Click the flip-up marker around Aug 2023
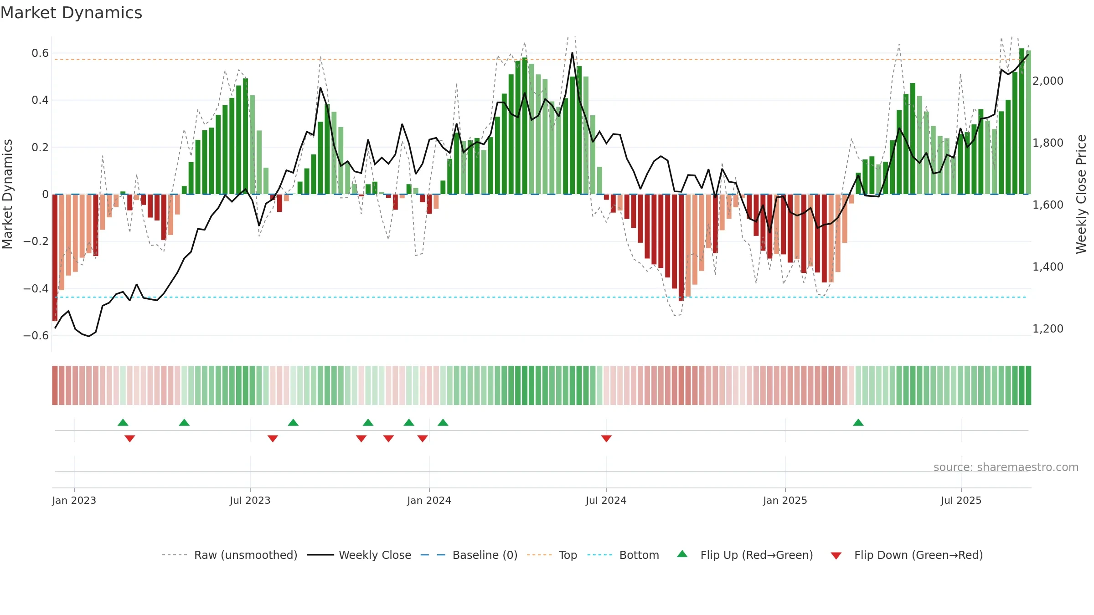This screenshot has width=1094, height=615. pyautogui.click(x=293, y=422)
